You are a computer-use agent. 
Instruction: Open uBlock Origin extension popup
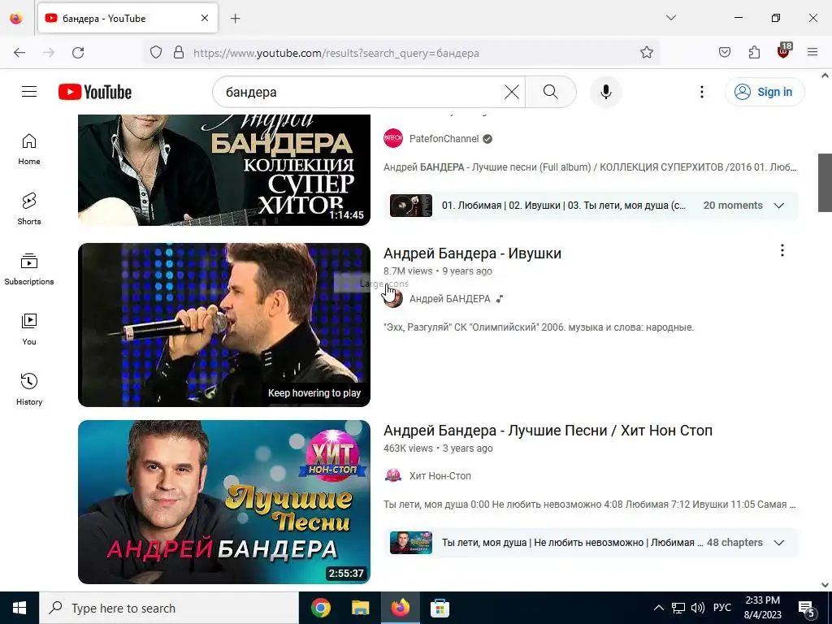point(784,51)
